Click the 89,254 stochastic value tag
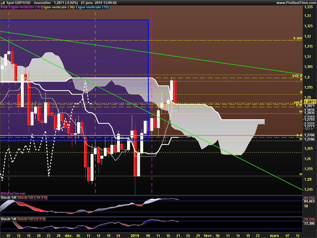The image size is (317, 238). [x=309, y=198]
